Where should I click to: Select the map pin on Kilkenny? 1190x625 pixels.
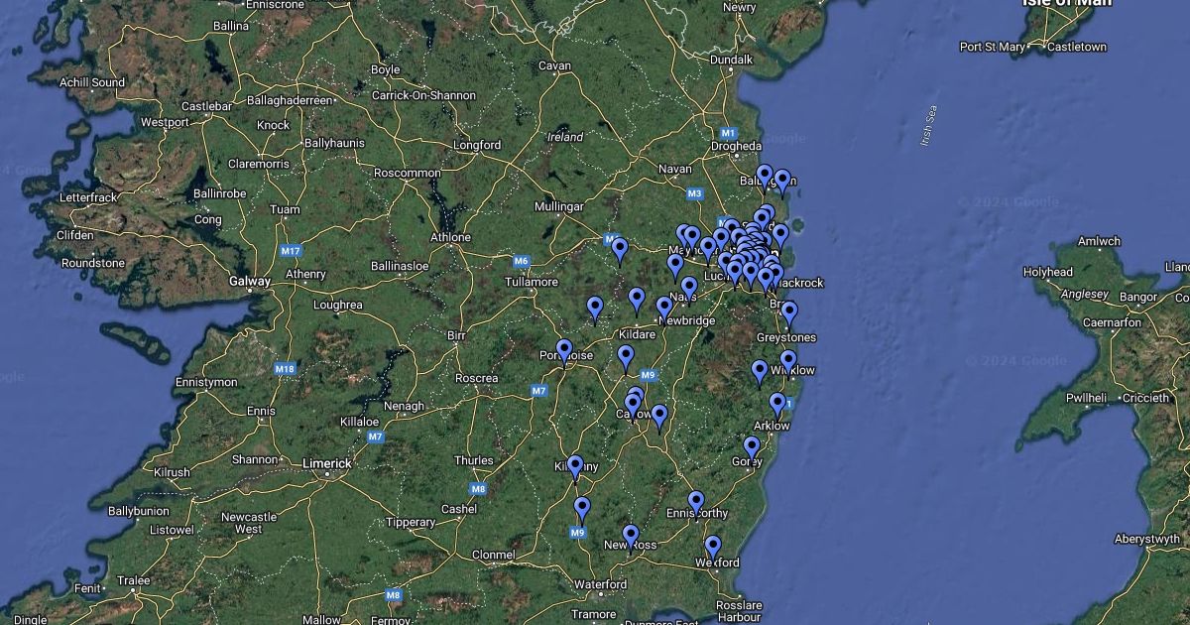tap(575, 467)
